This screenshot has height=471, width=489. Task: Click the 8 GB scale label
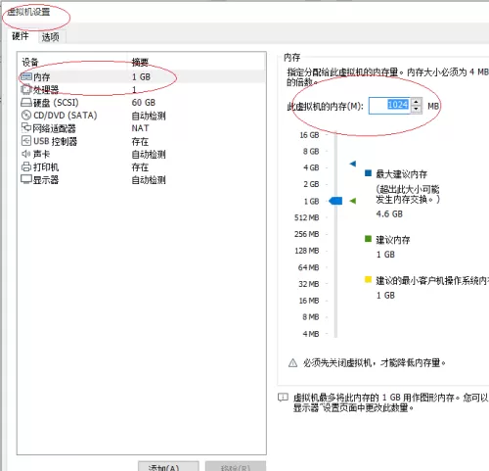pyautogui.click(x=311, y=152)
